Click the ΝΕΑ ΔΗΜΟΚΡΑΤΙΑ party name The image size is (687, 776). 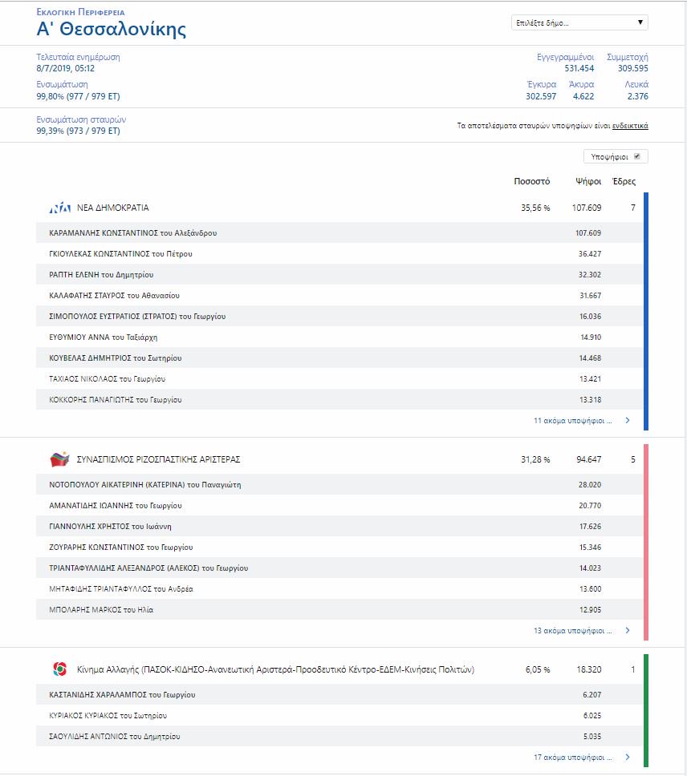[x=113, y=208]
